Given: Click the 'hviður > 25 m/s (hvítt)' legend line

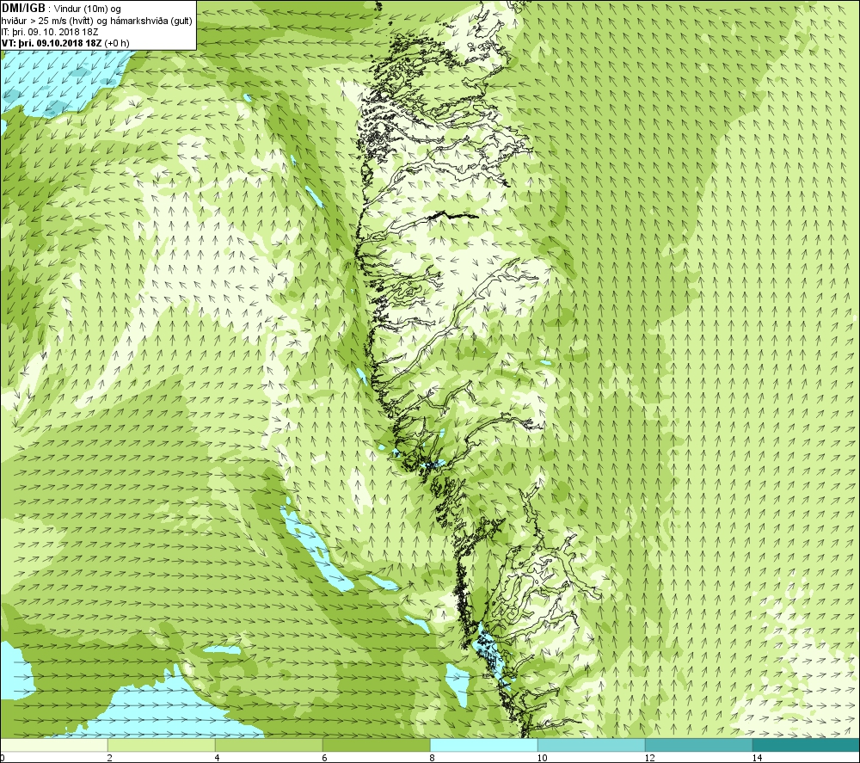Looking at the screenshot, I should click(47, 21).
